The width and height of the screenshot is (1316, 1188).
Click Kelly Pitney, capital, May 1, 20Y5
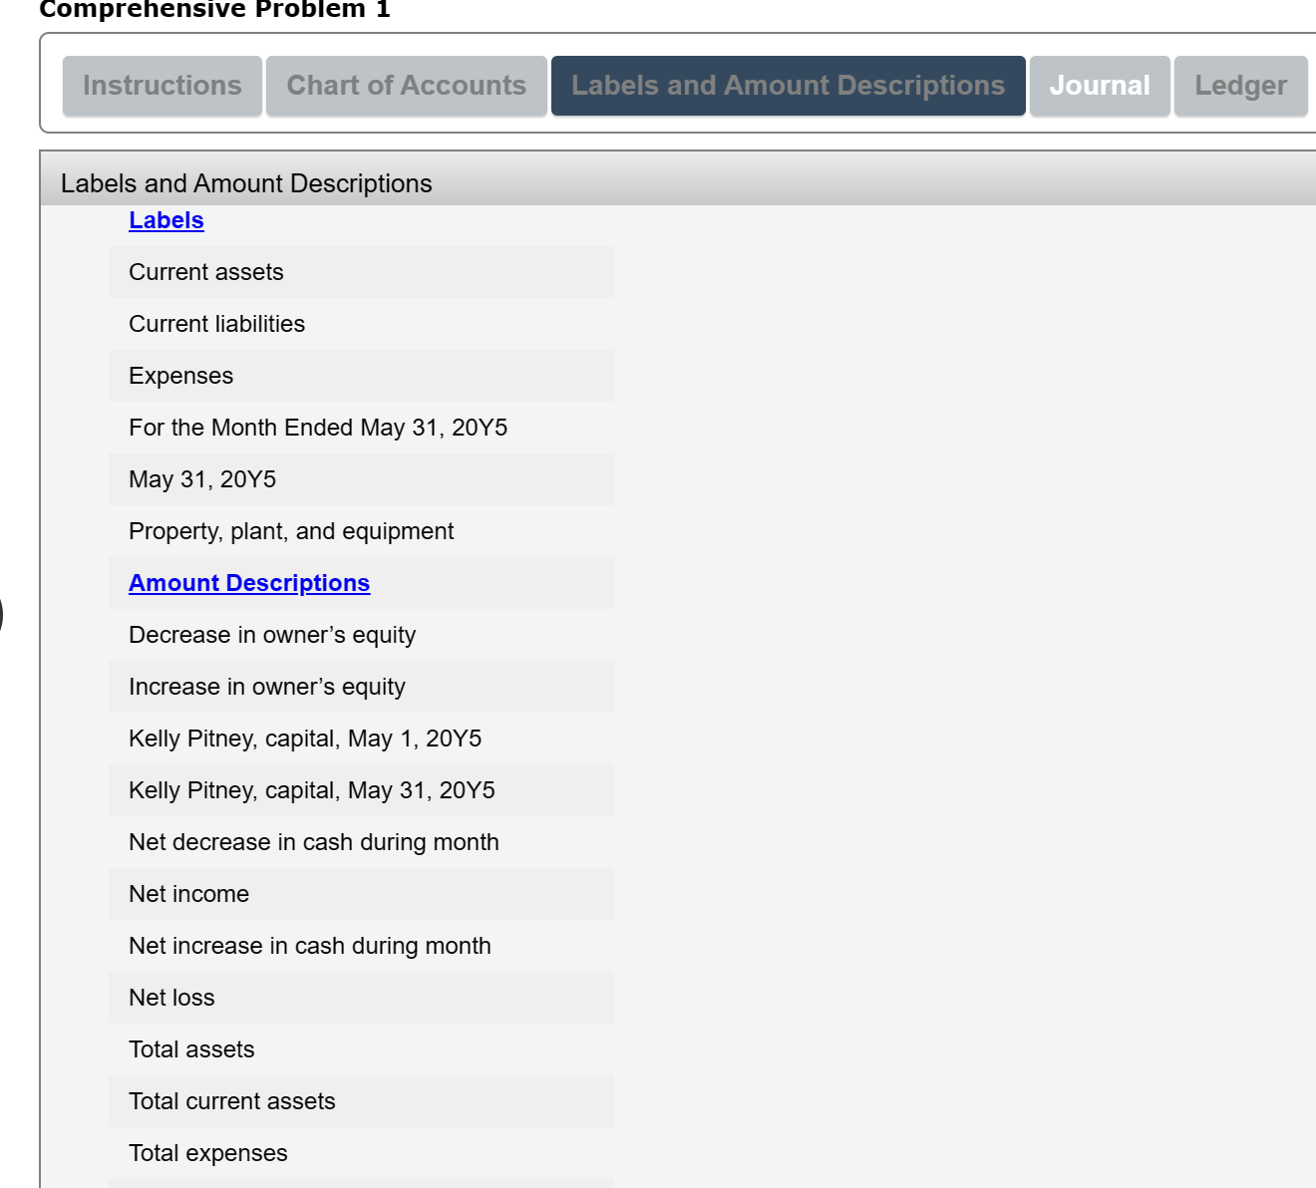[304, 739]
